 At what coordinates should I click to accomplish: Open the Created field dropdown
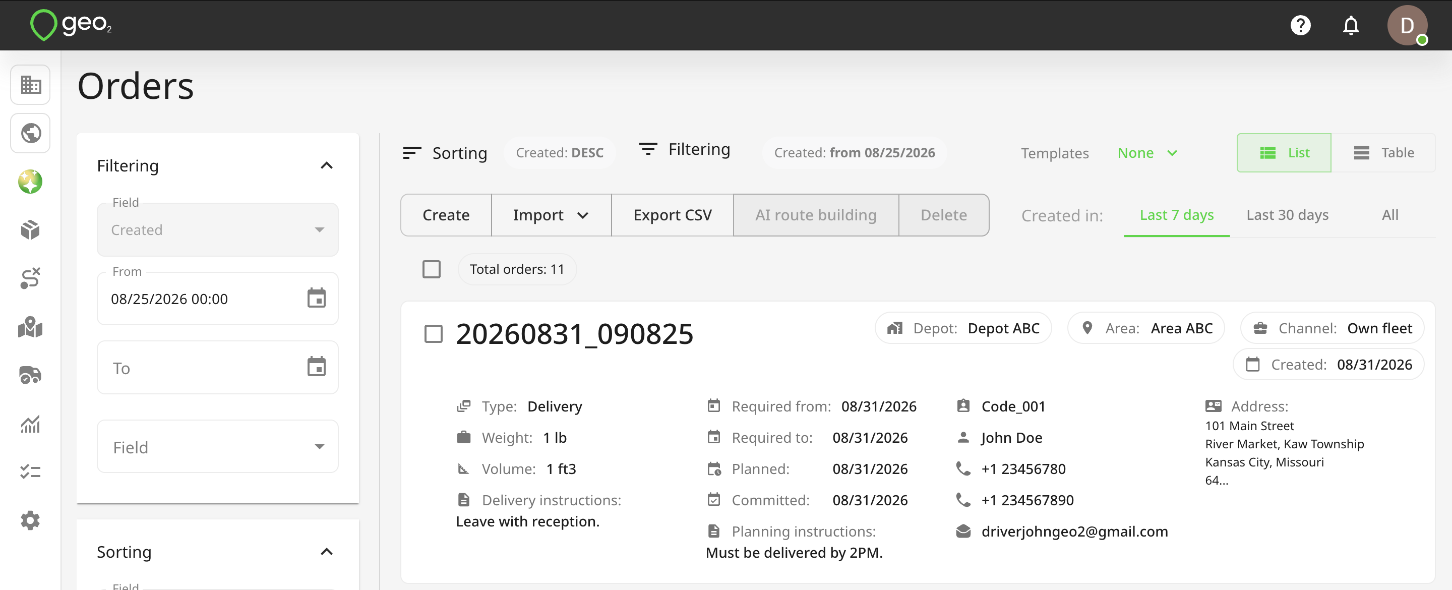pyautogui.click(x=218, y=229)
